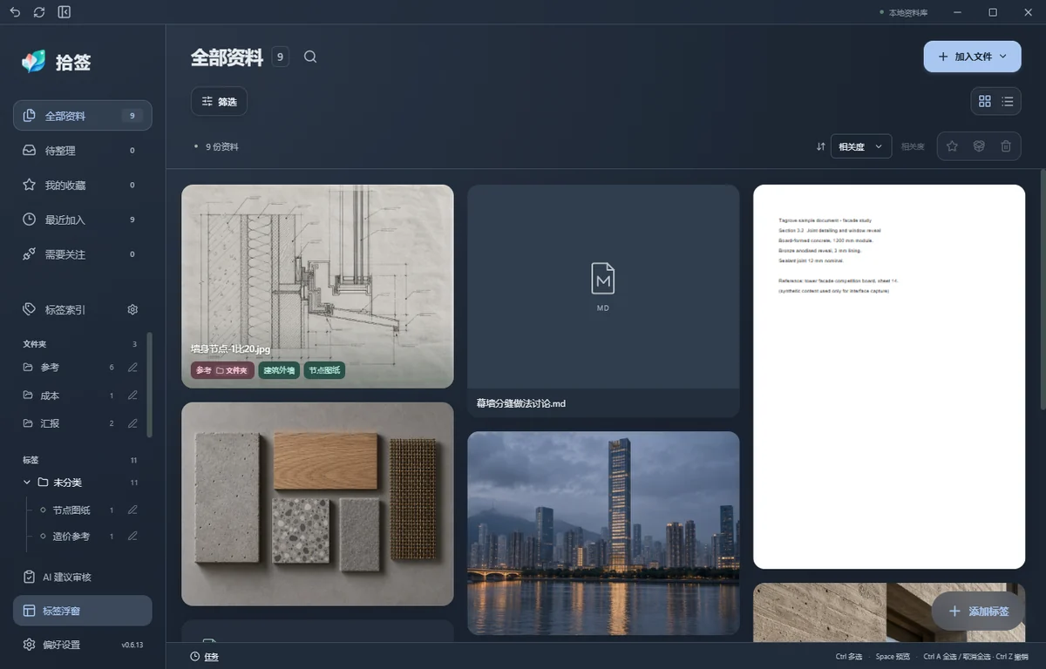Switch to grid view
This screenshot has width=1046, height=669.
pyautogui.click(x=985, y=101)
